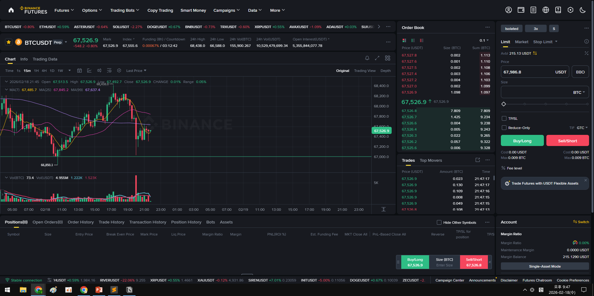Open price alert bell icon
The width and height of the screenshot is (594, 296).
point(367,58)
